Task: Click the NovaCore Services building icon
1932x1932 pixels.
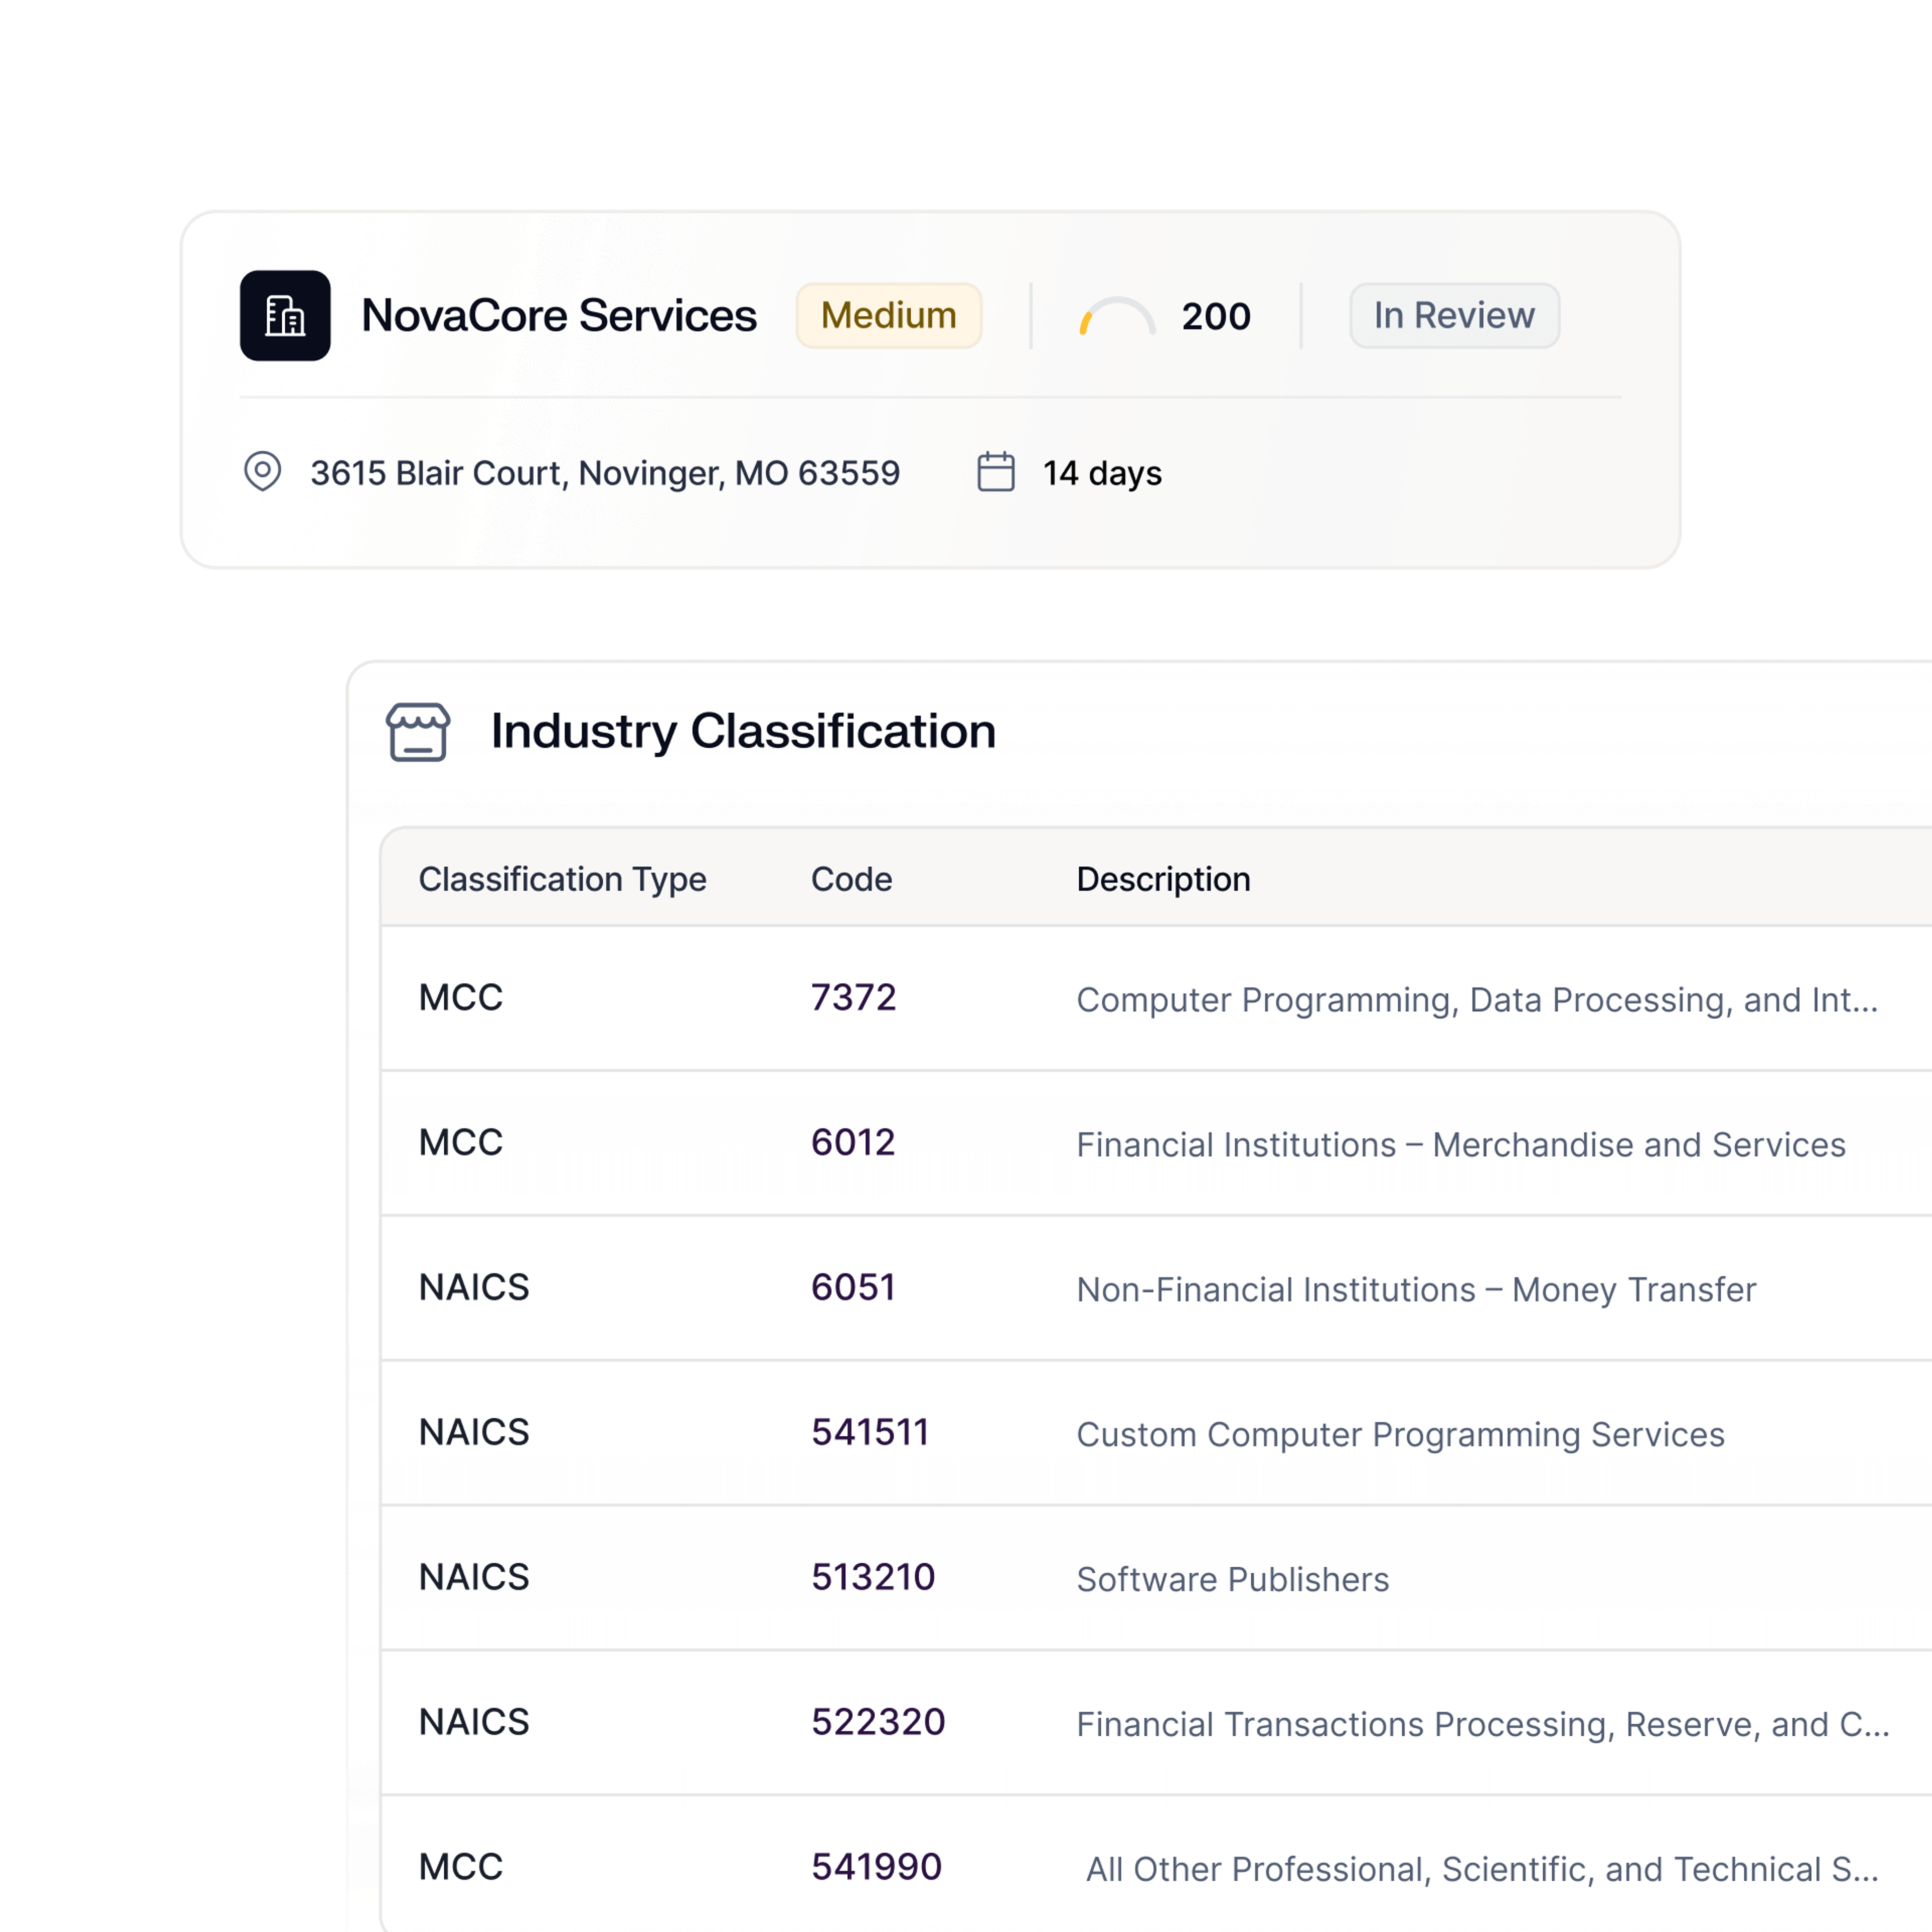Action: click(x=285, y=315)
